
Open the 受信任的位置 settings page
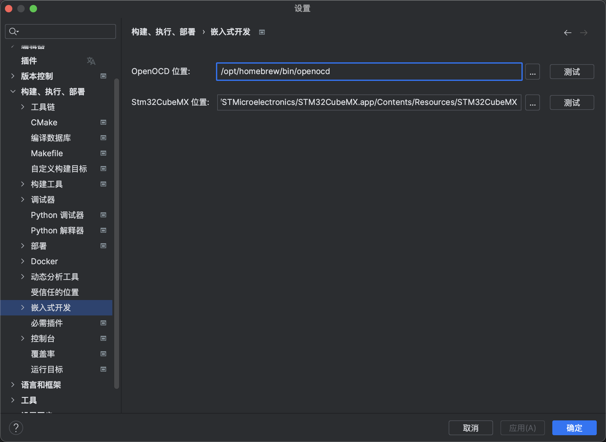point(55,292)
